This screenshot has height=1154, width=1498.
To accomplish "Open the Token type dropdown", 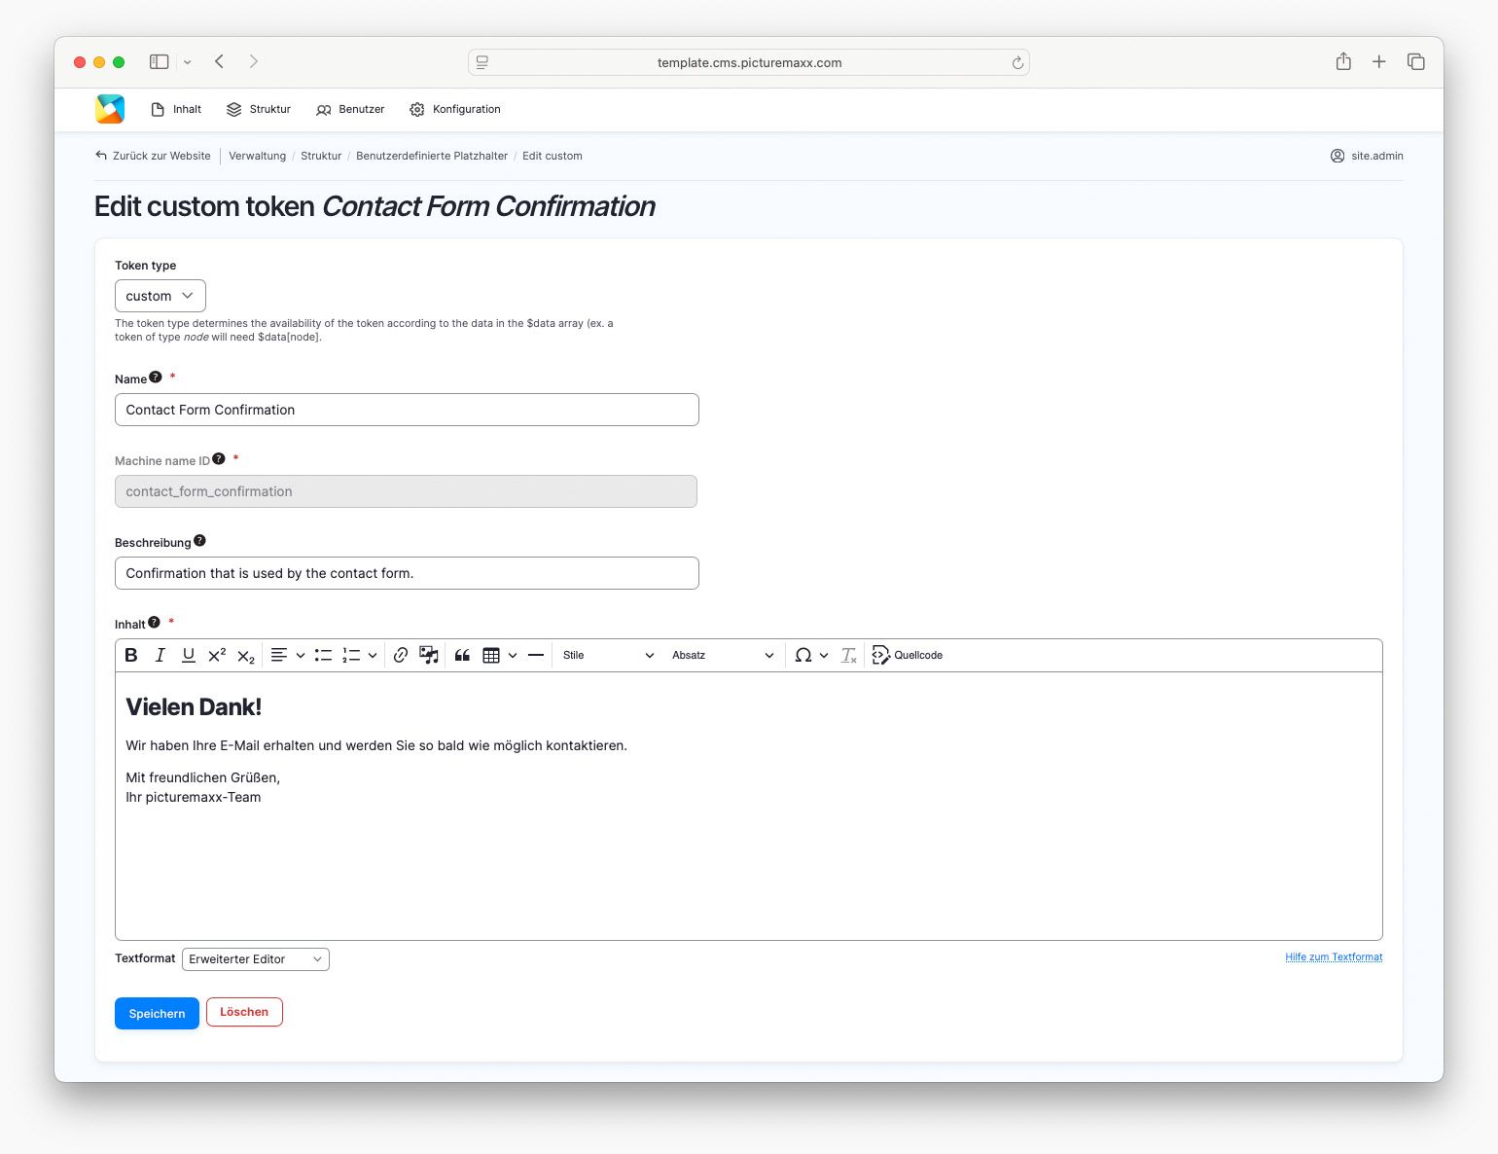I will click(160, 296).
